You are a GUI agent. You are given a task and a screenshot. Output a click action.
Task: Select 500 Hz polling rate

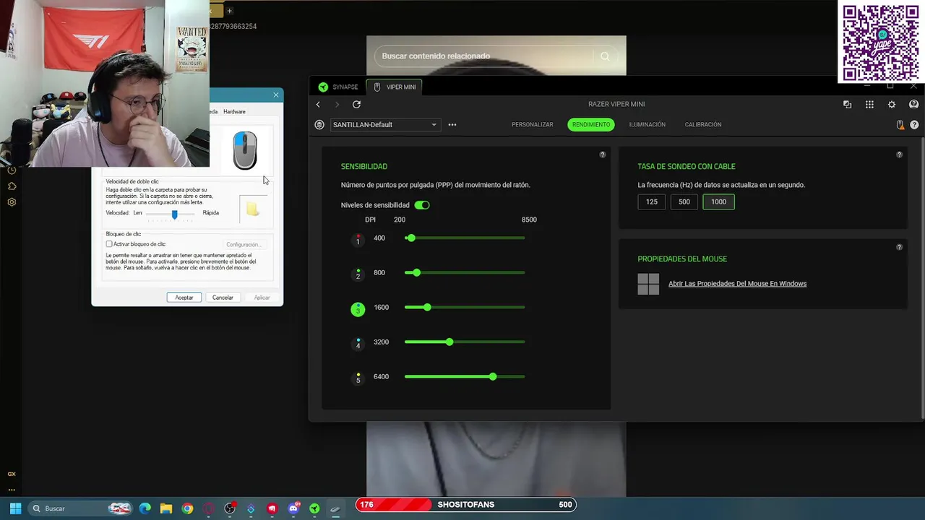click(684, 202)
